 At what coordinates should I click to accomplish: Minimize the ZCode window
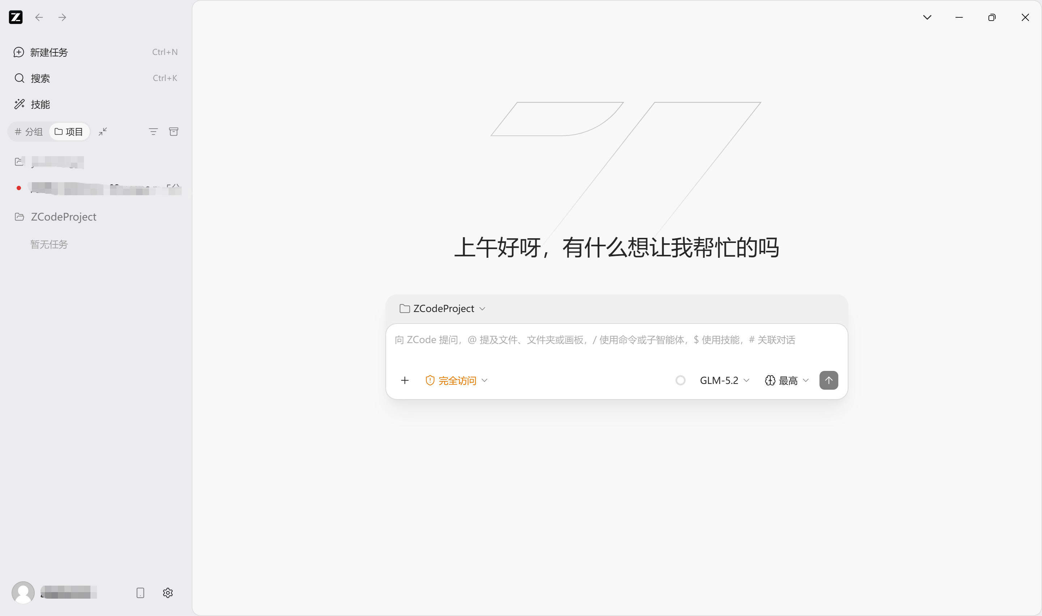click(959, 17)
